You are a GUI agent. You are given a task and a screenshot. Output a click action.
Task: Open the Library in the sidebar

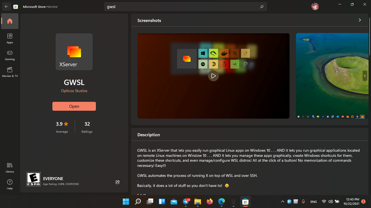(10, 168)
